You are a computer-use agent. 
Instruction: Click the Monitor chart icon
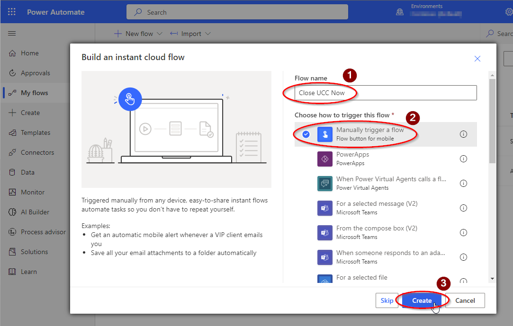coord(12,192)
